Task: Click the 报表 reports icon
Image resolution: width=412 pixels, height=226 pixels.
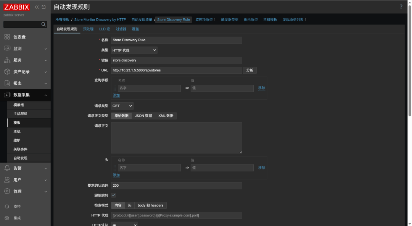Action: 7,83
